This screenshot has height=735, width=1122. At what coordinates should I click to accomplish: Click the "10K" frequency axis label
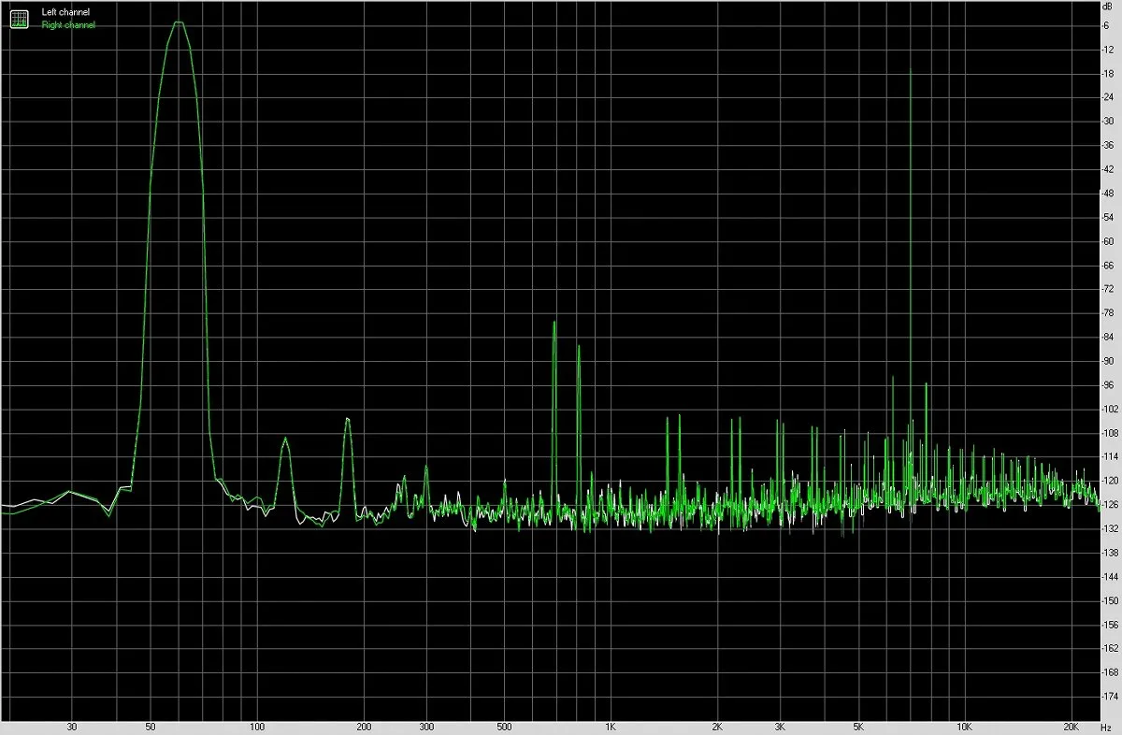coord(964,727)
